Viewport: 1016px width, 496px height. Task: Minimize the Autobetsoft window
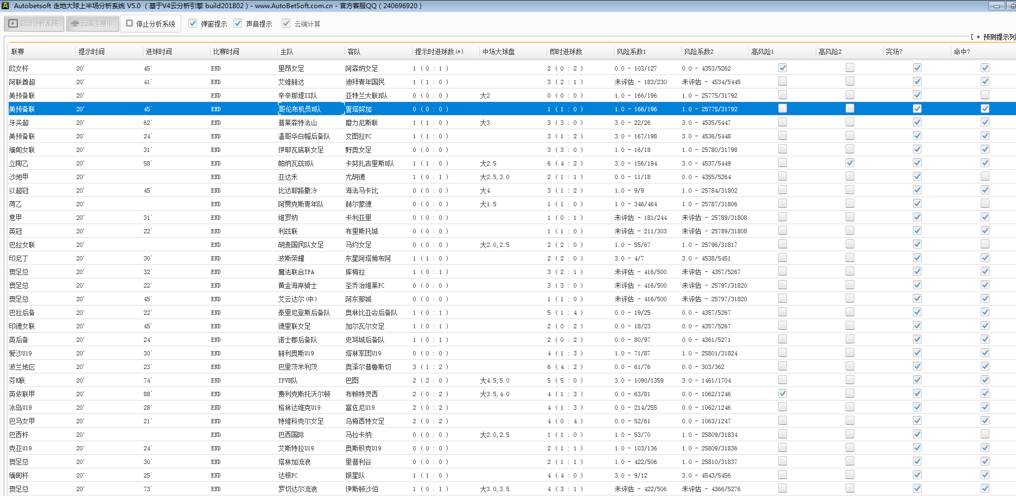pos(996,6)
